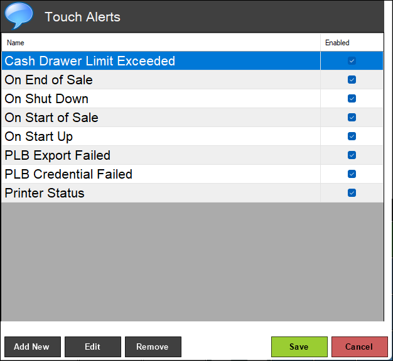Select the PLB Credential Failed alert
The image size is (393, 361).
point(192,174)
